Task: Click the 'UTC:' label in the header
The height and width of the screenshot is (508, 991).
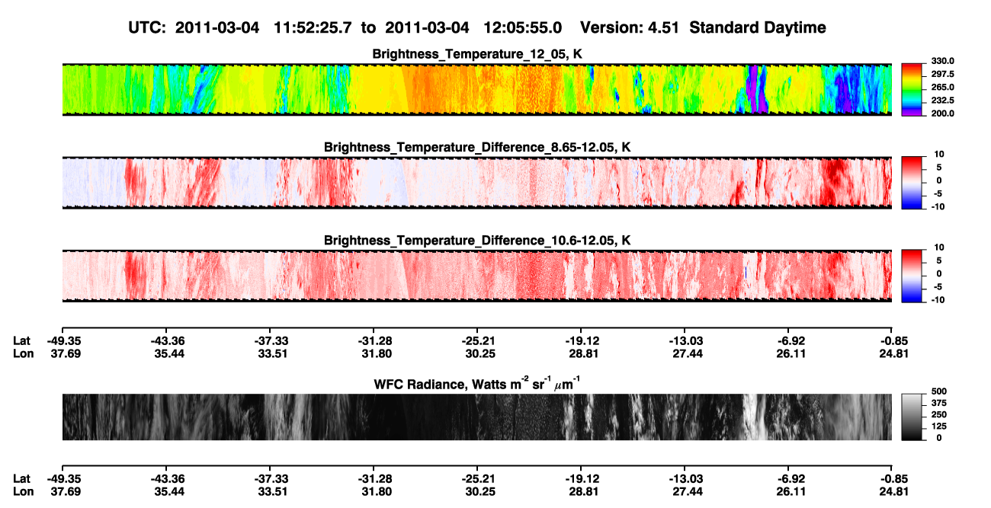Action: pyautogui.click(x=147, y=28)
